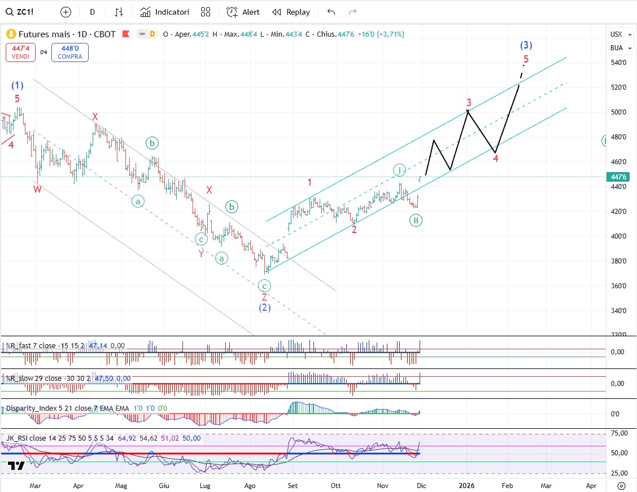
Task: Open the bar chart style selector
Action: pos(119,12)
